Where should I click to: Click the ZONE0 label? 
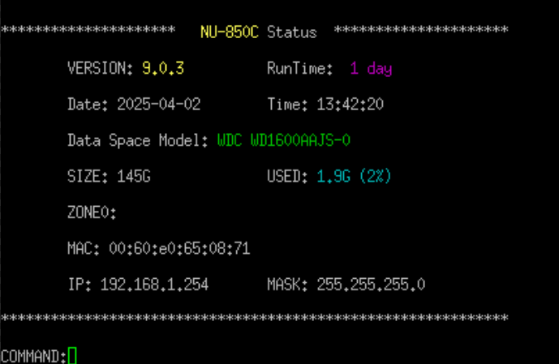92,212
